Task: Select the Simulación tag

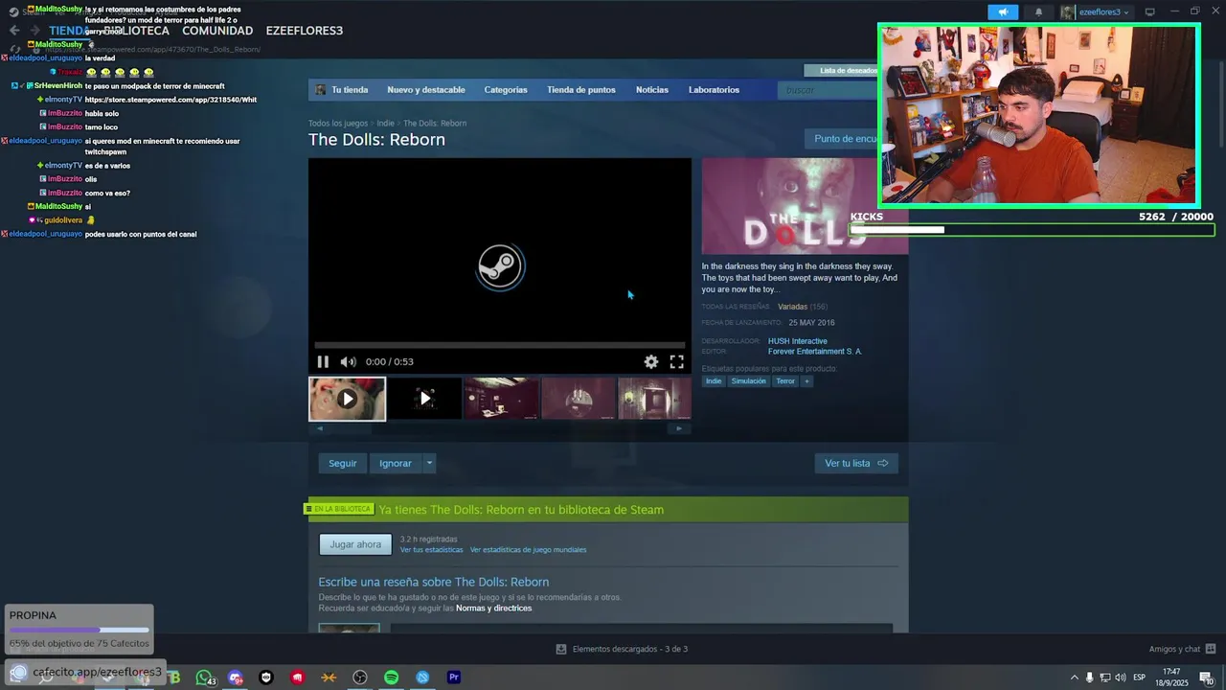Action: (748, 381)
